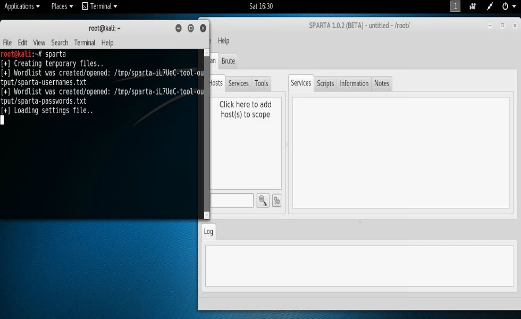The height and width of the screenshot is (319, 521).
Task: Select workspace 1 indicator in top bar
Action: tap(455, 6)
